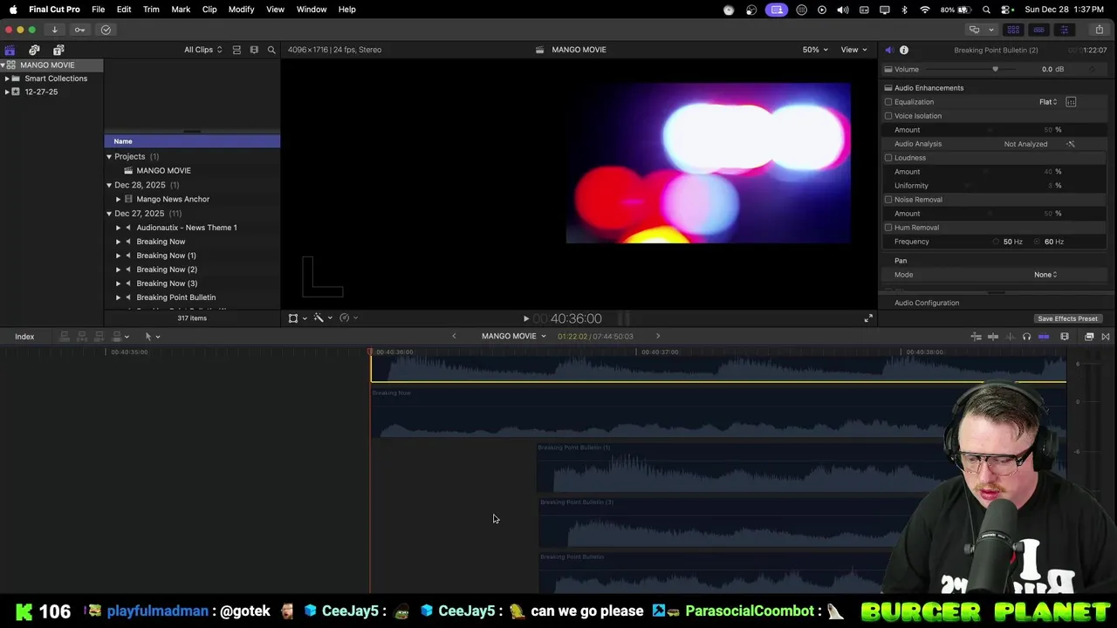
Task: Open the Clip menu
Action: pos(209,10)
